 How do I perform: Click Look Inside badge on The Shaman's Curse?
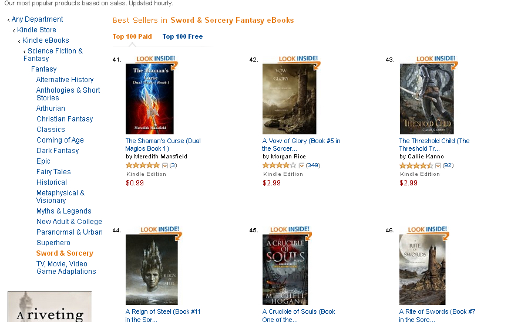tap(156, 59)
